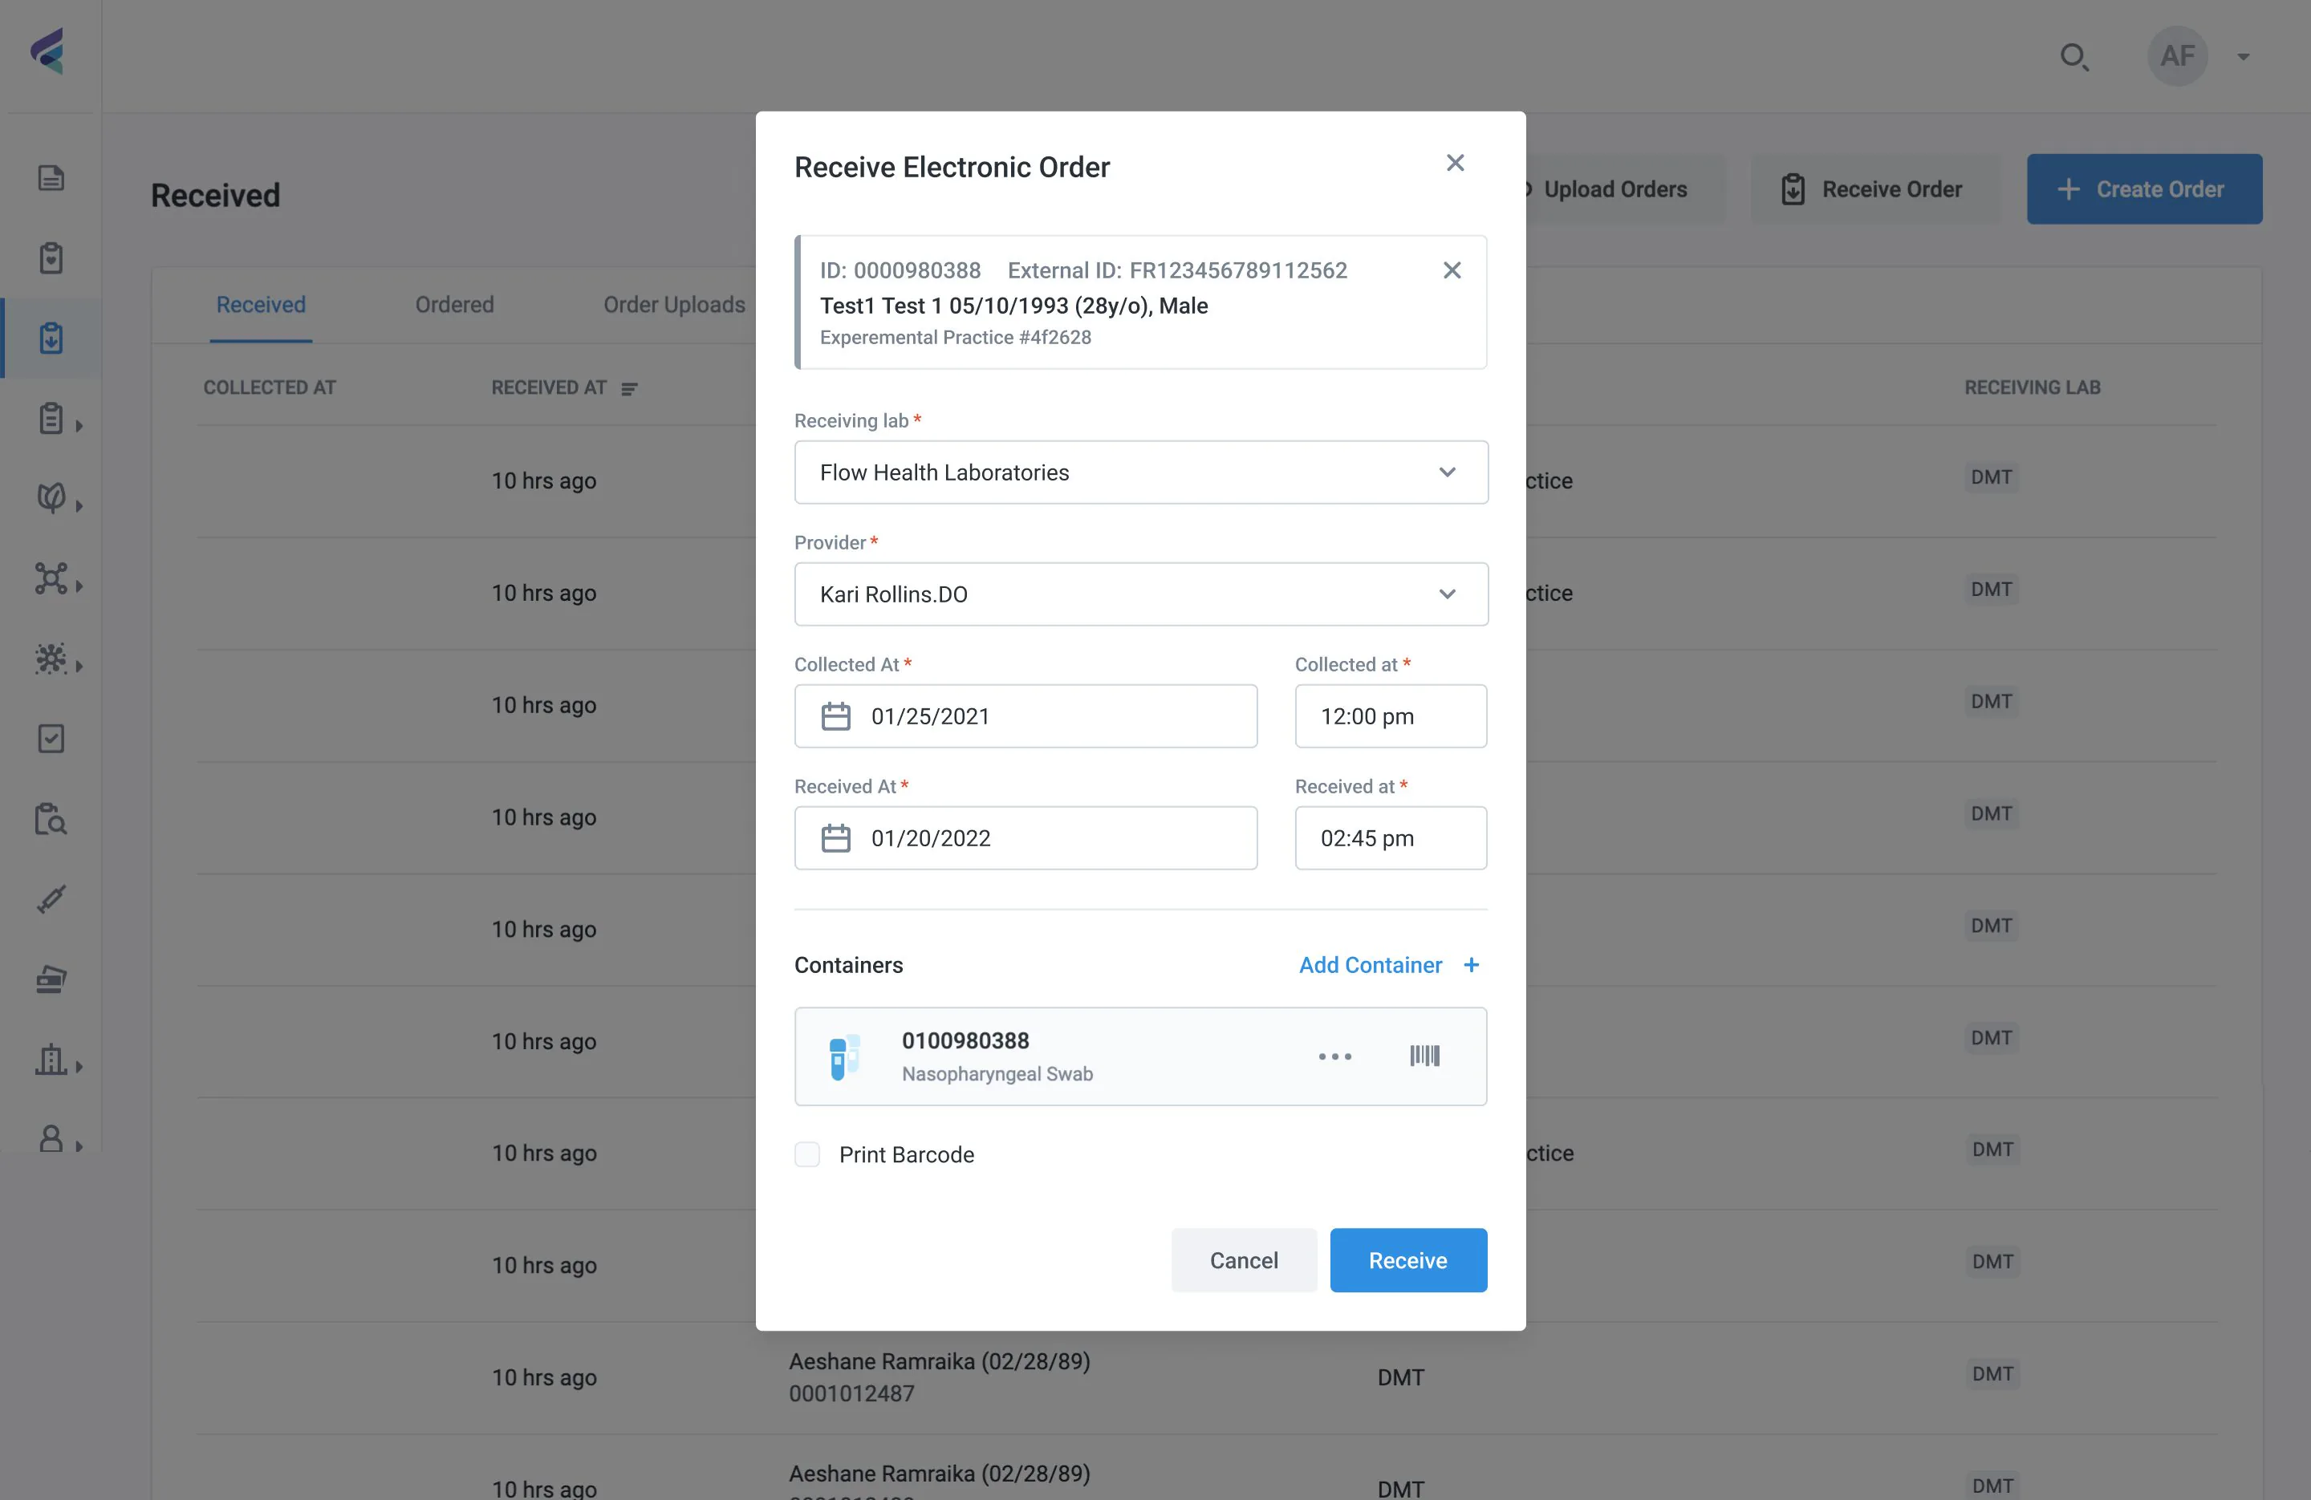
Task: Open the shield leaf sidebar icon
Action: (51, 498)
